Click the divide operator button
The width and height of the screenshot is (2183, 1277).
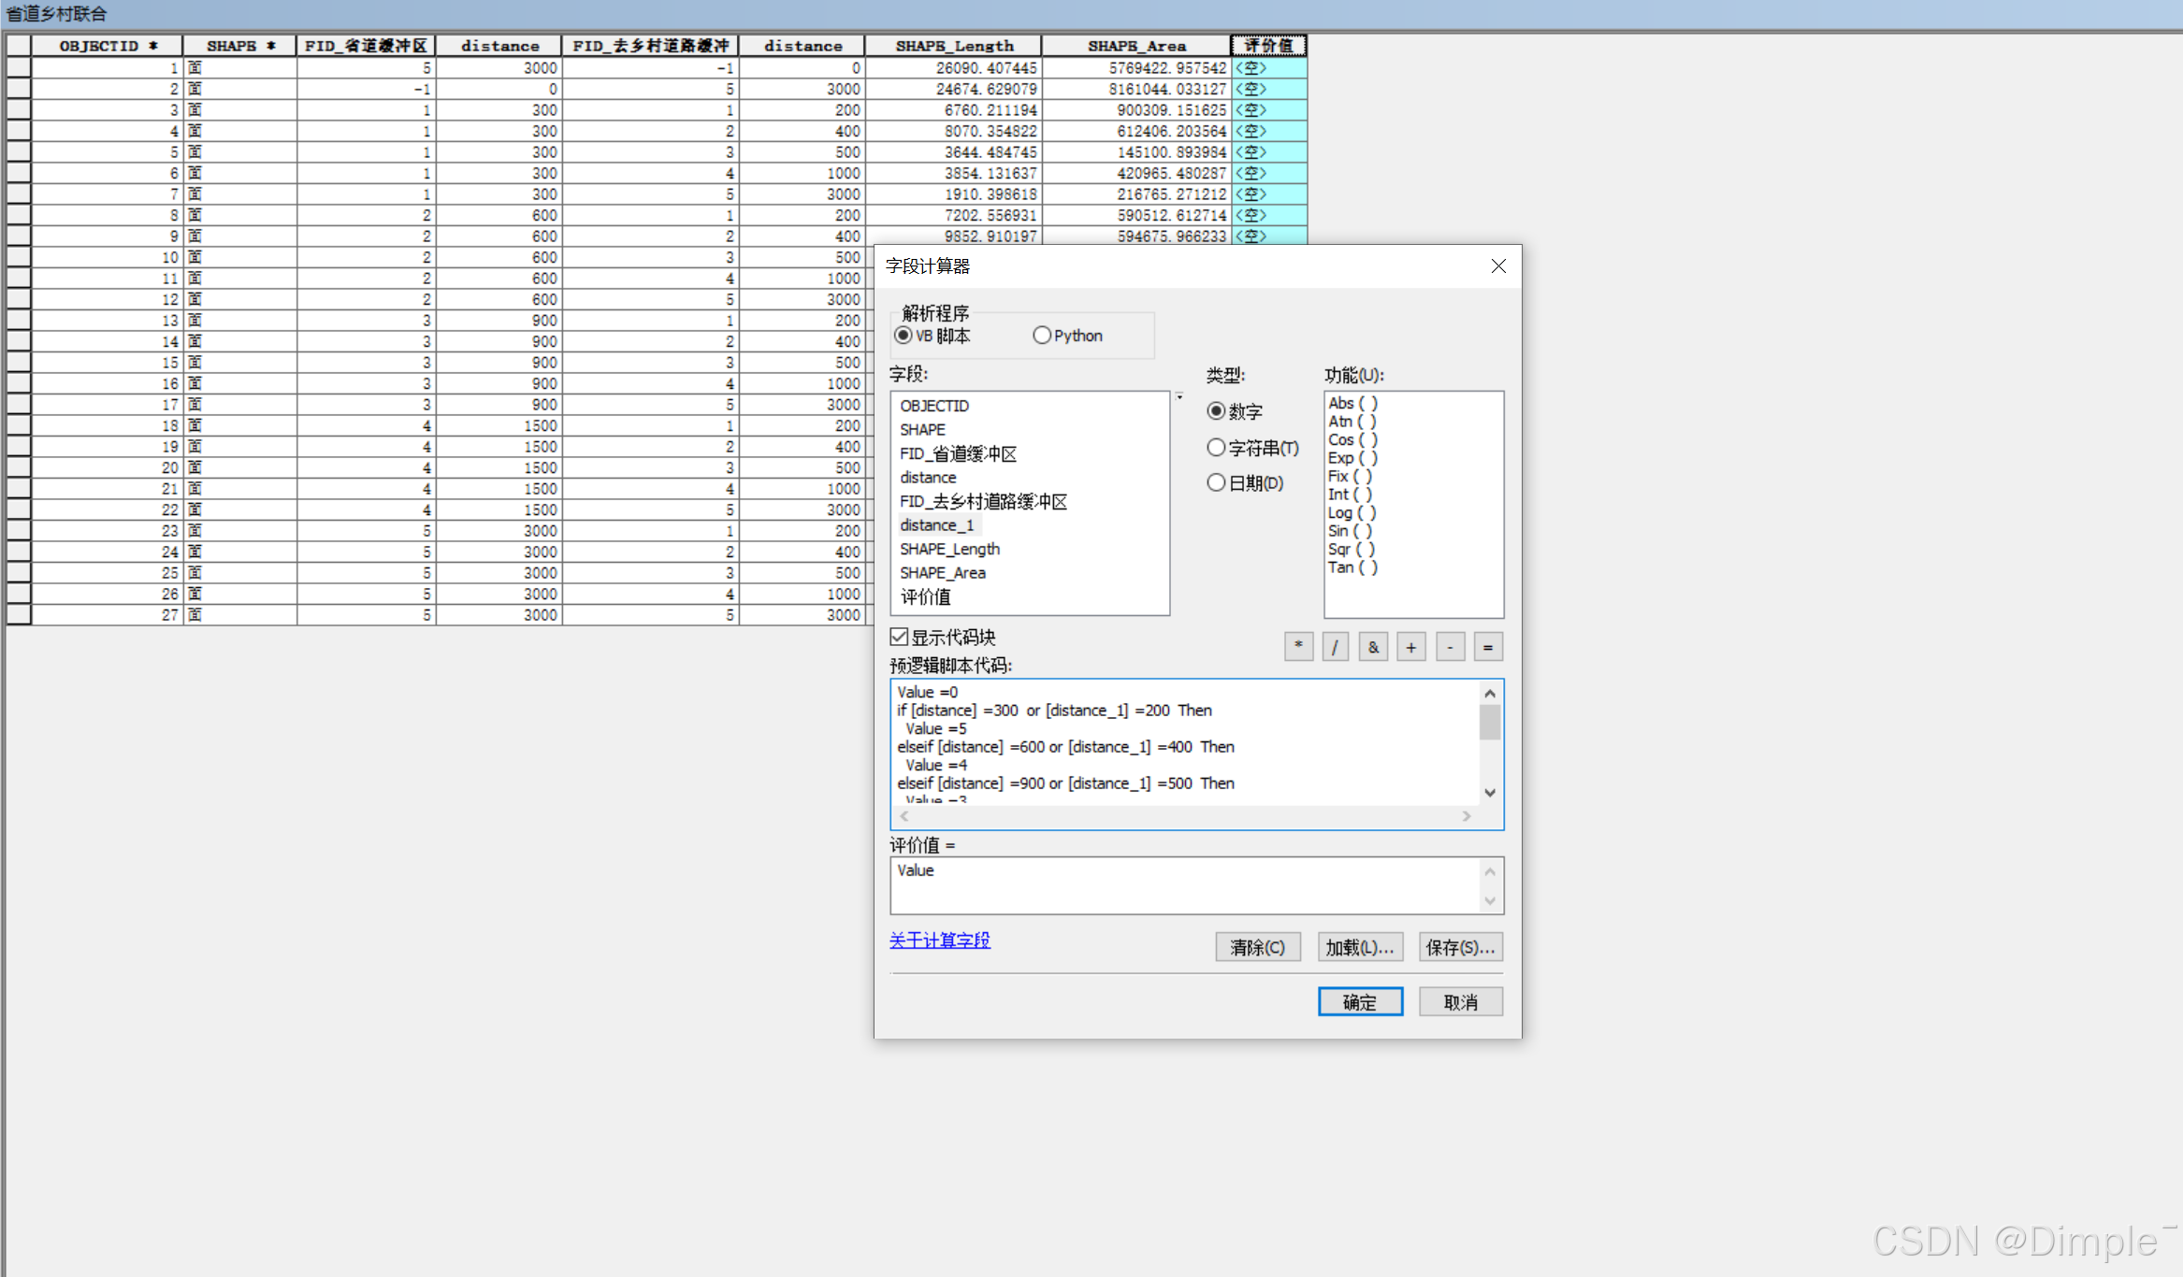[1336, 647]
